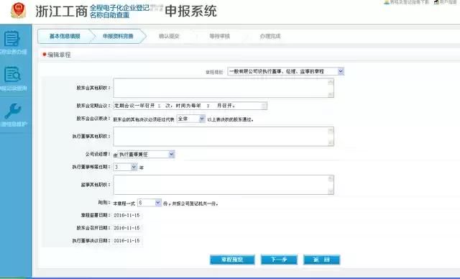Click the 浙江工商 title text
460x279 pixels.
61,12
